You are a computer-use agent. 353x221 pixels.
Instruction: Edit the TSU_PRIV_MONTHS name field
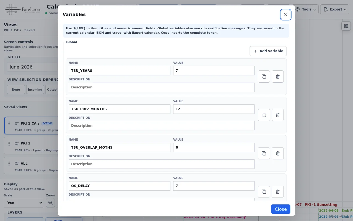pyautogui.click(x=119, y=109)
